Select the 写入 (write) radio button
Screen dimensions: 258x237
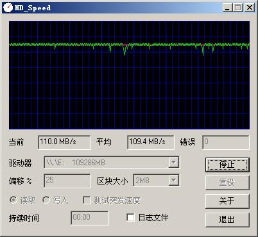(46, 200)
